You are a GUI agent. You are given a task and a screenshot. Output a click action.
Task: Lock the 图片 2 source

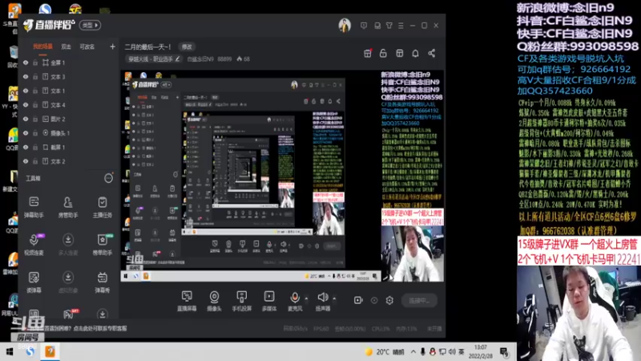click(35, 119)
